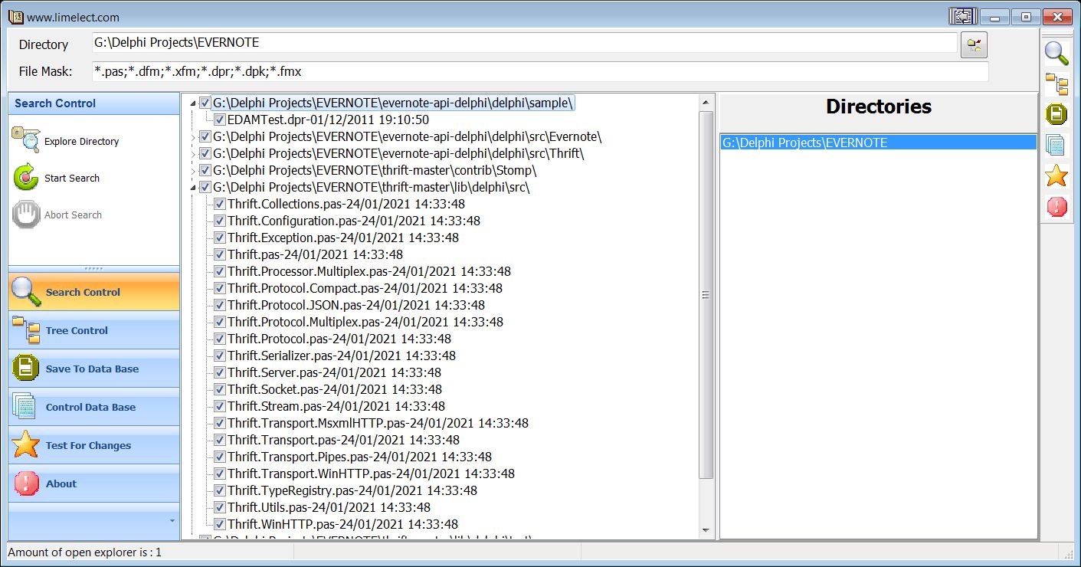The image size is (1081, 567).
Task: Click the documents stack icon in right toolbar
Action: click(x=1056, y=145)
